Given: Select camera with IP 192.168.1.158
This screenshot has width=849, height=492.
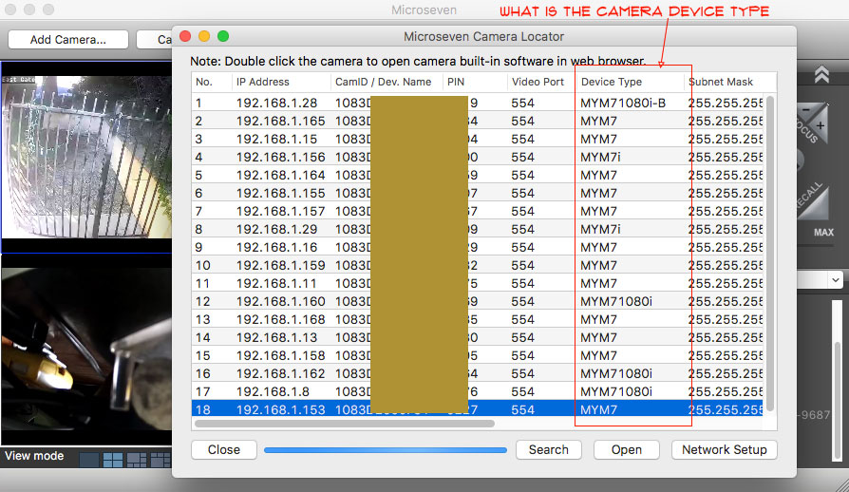Looking at the screenshot, I should [x=477, y=355].
